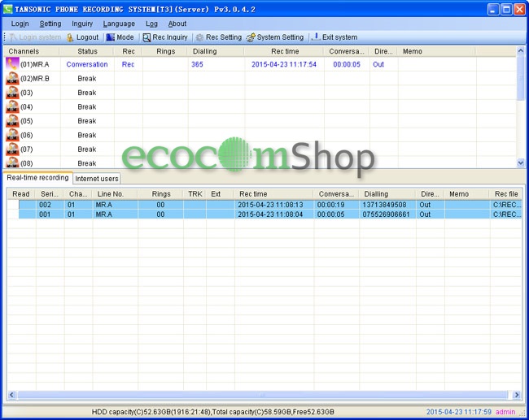The height and width of the screenshot is (420, 529).
Task: Select recording serial 002 row
Action: [264, 205]
